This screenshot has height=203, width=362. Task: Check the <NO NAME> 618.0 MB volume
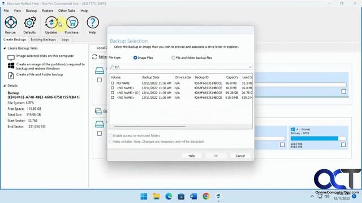[113, 98]
